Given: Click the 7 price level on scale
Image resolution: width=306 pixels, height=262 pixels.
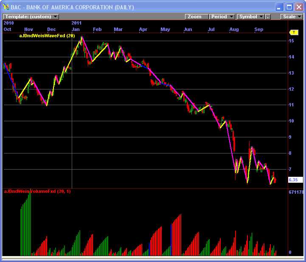Looking at the screenshot, I should (290, 169).
